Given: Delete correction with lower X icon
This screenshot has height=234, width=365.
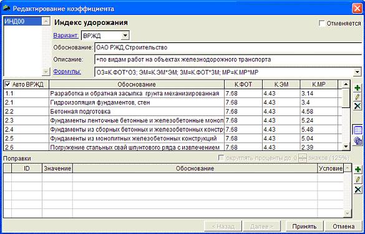Looking at the screenshot, I should click(x=358, y=189).
